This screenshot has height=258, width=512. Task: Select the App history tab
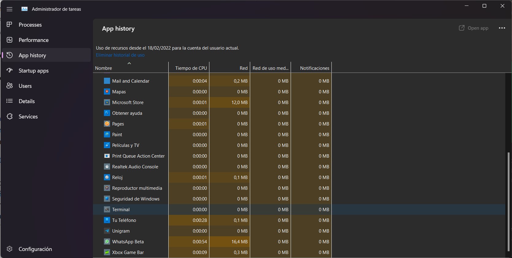[x=46, y=55]
